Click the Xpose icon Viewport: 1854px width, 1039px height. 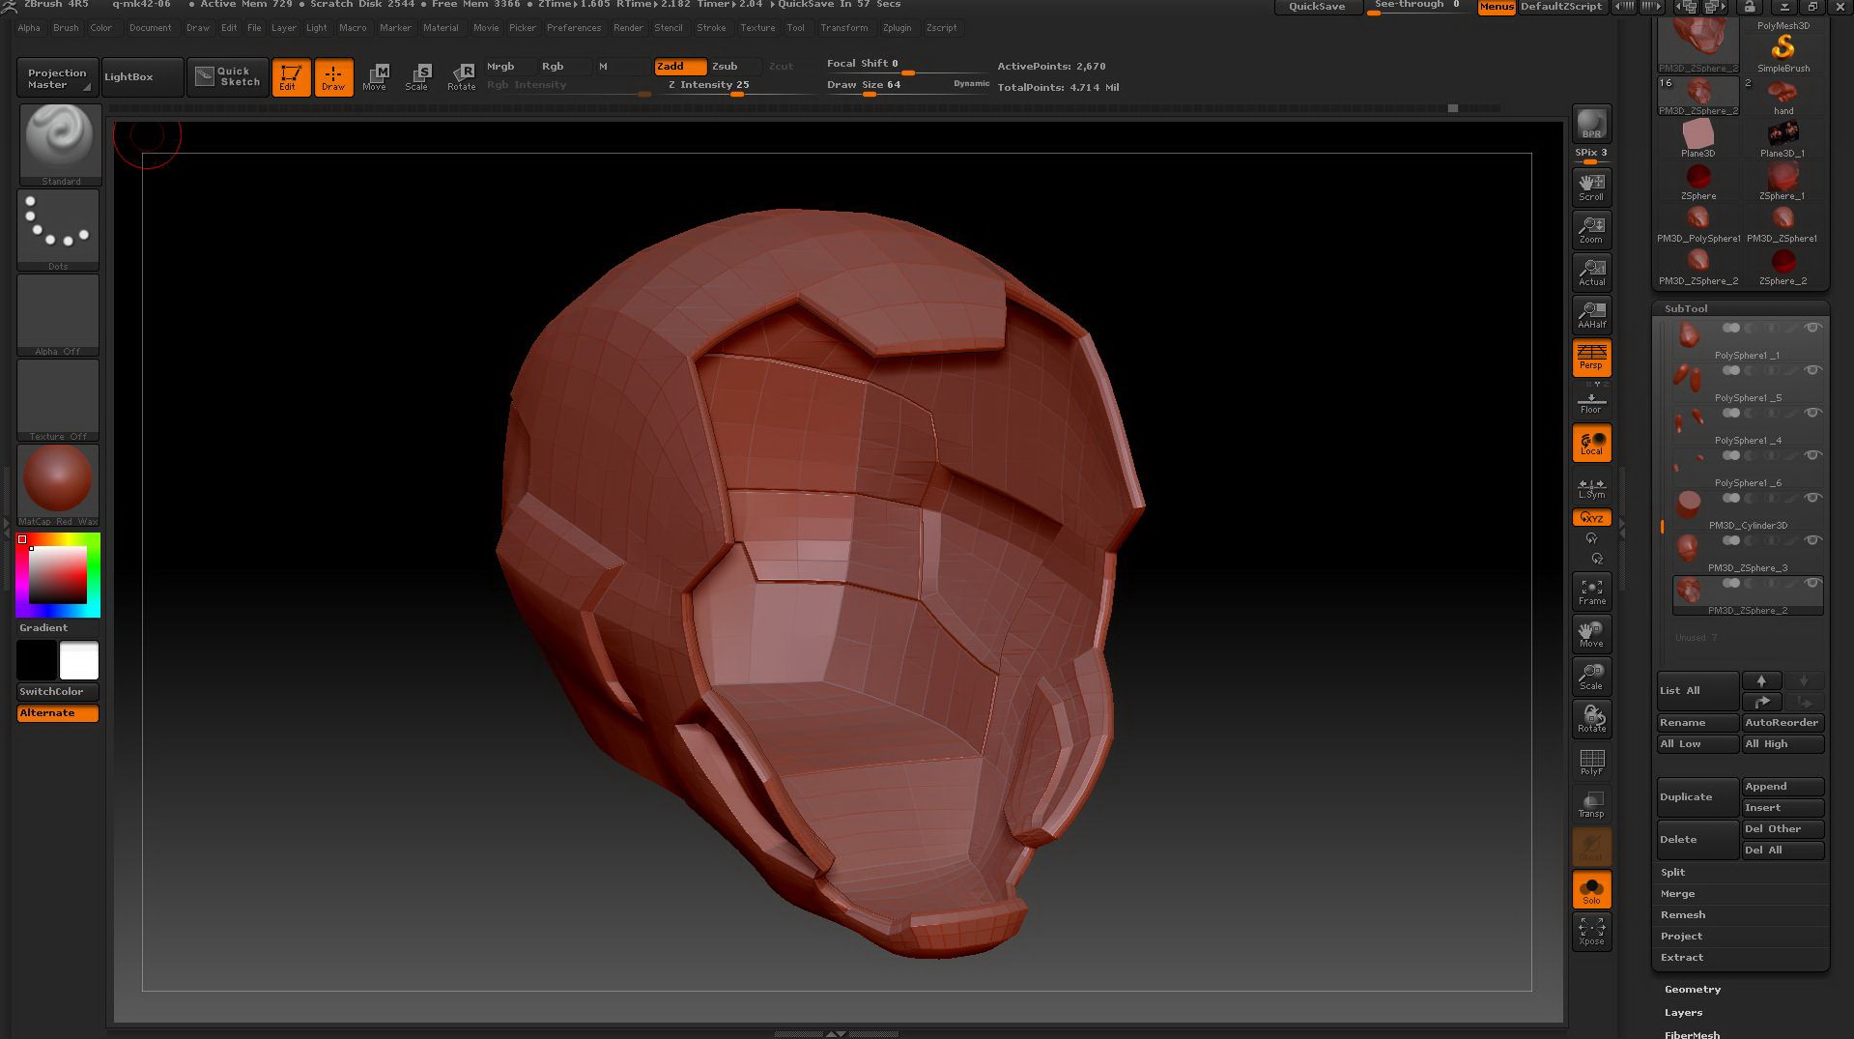coord(1591,932)
